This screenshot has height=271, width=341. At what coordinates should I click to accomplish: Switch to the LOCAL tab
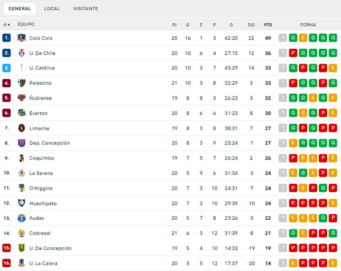(x=52, y=9)
